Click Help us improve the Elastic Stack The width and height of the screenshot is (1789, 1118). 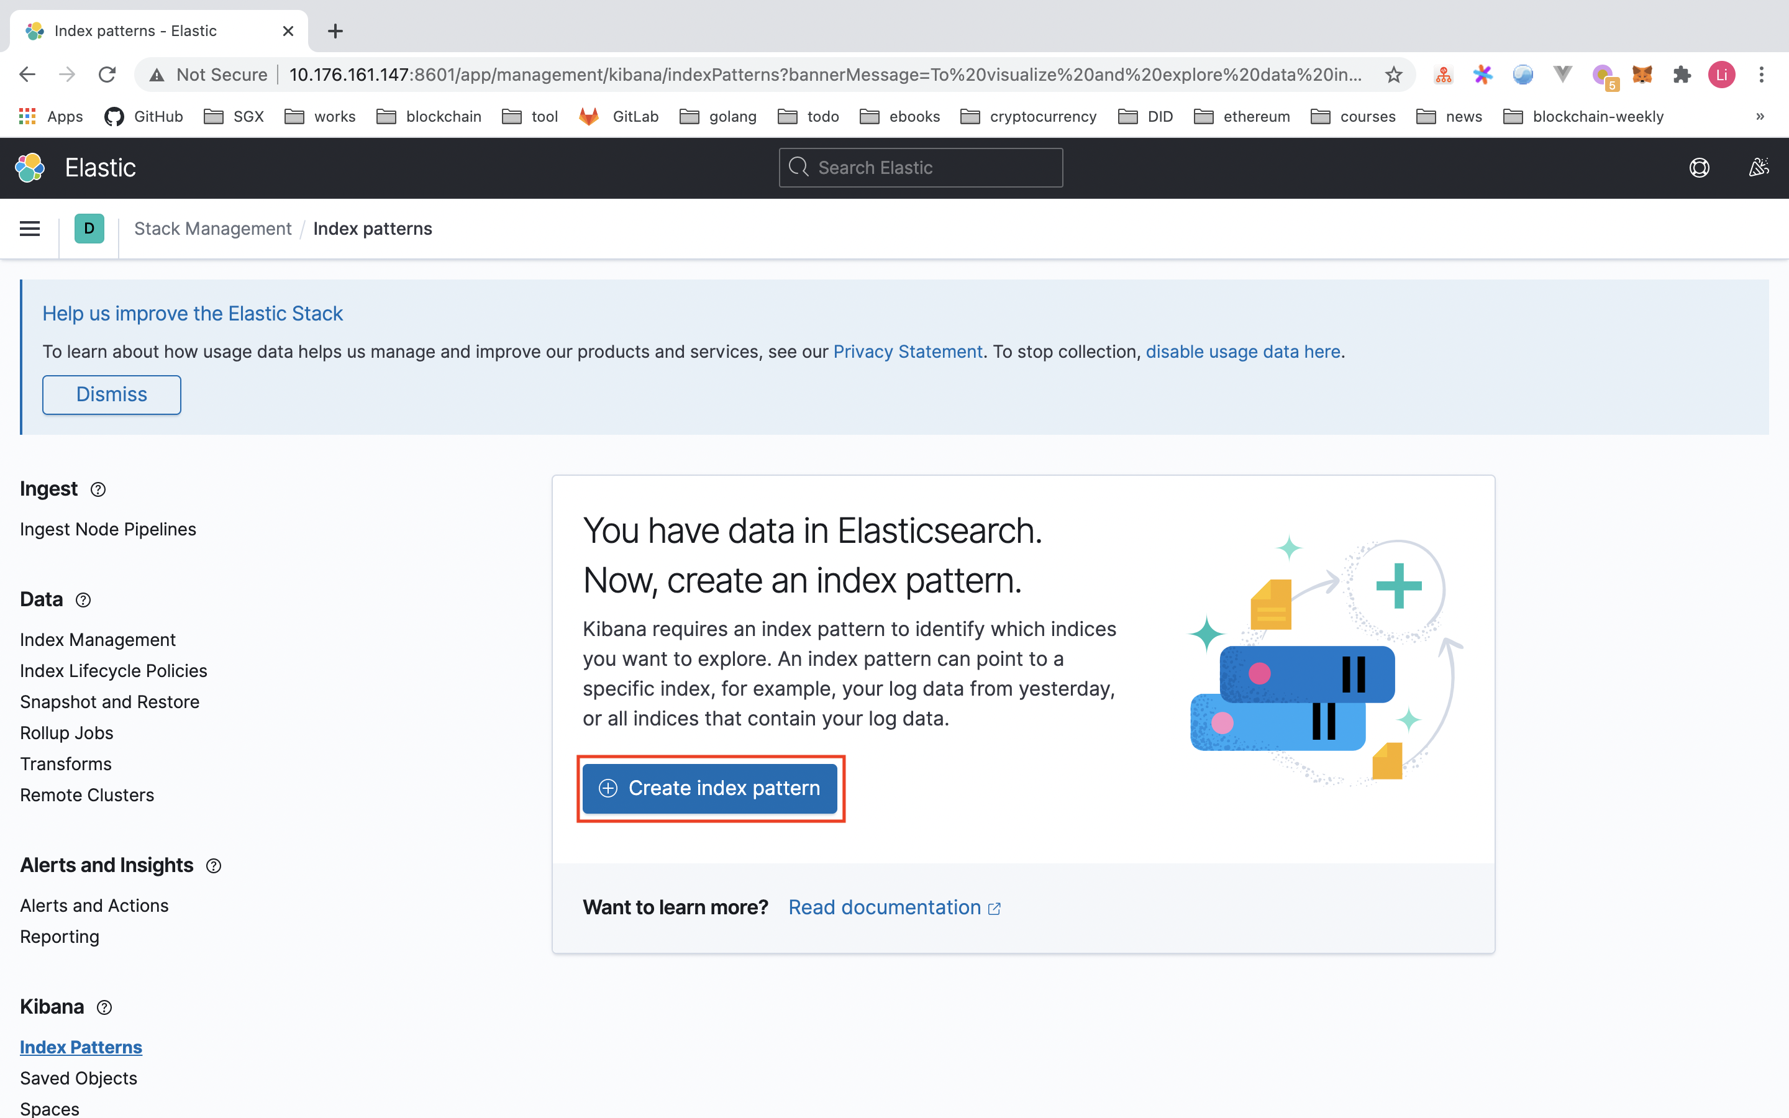192,314
